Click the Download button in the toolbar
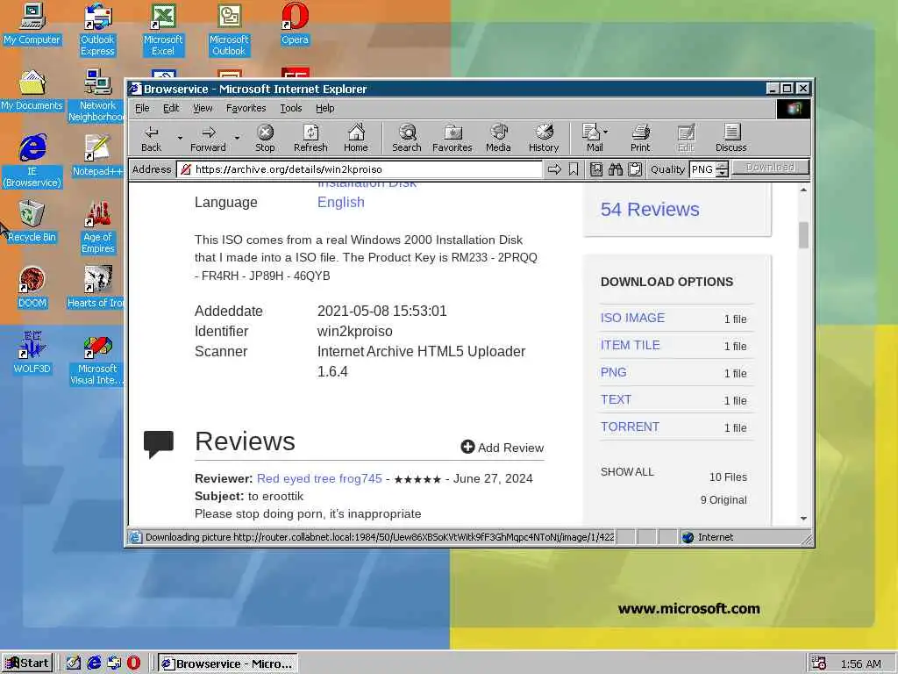The height and width of the screenshot is (674, 898). pos(770,168)
